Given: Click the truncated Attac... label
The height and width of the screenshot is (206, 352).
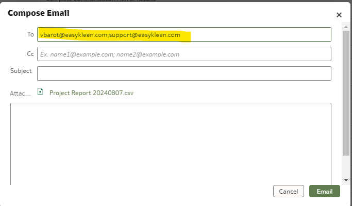Looking at the screenshot, I should 21,93.
